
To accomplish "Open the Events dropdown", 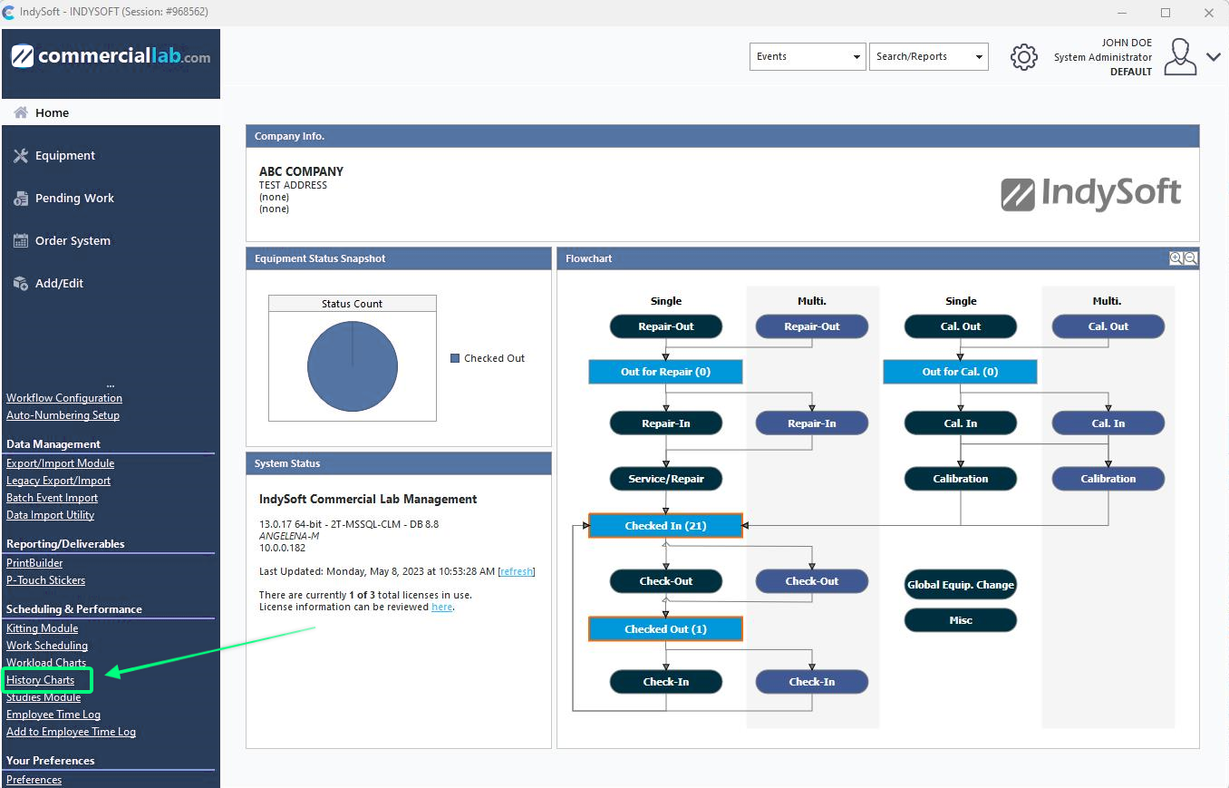I will pos(808,56).
